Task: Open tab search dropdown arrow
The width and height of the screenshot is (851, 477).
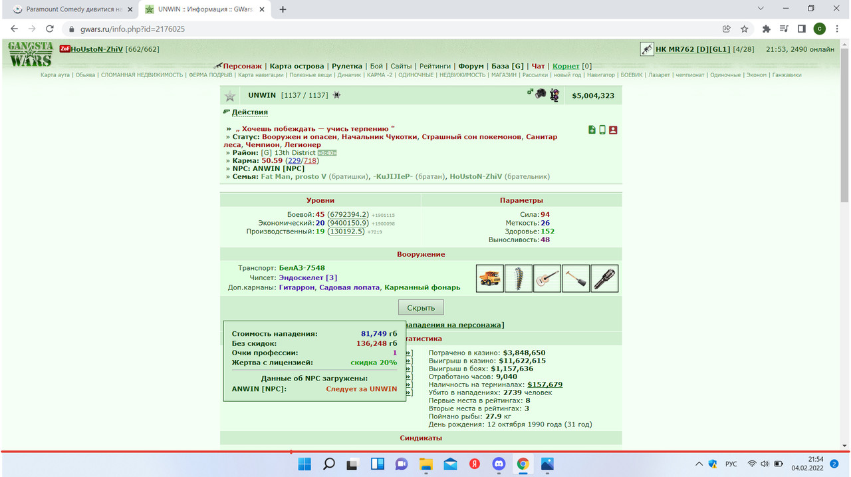Action: pyautogui.click(x=761, y=9)
